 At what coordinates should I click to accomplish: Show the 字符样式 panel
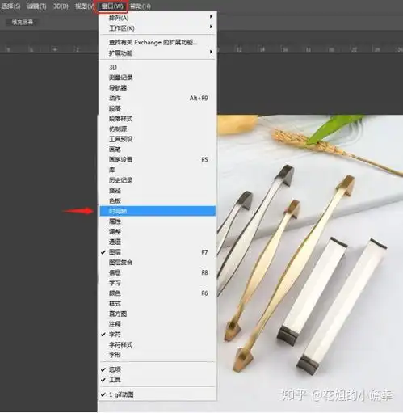(157, 344)
